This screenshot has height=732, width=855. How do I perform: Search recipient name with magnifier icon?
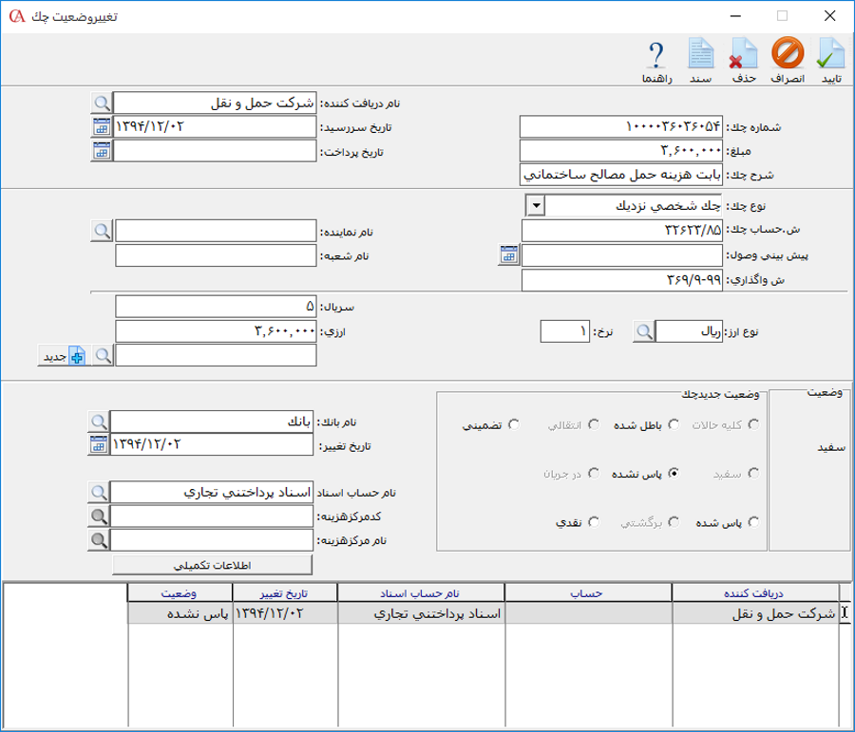[102, 102]
